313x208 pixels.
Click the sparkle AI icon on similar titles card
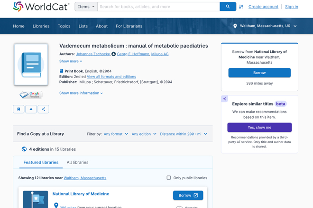click(225, 99)
